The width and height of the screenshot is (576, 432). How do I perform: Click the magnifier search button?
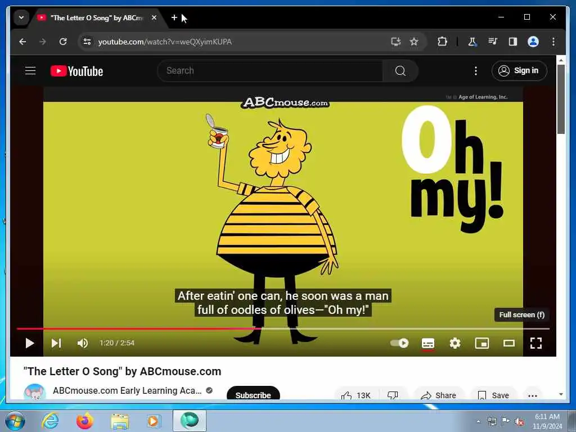pos(400,70)
